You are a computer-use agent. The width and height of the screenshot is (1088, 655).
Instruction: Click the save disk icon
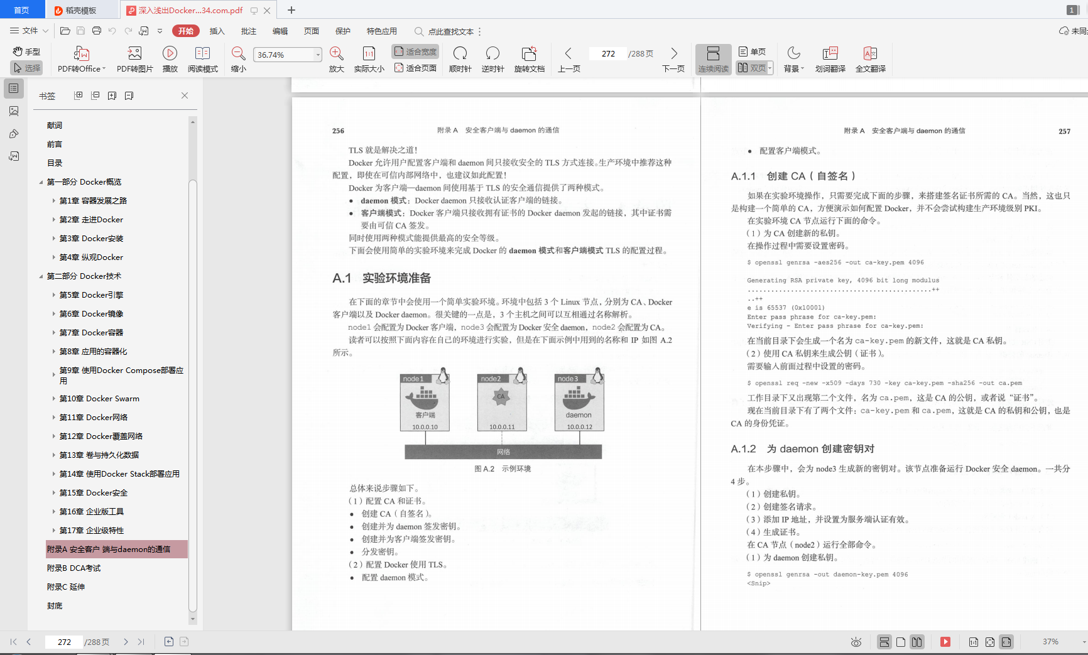(80, 31)
